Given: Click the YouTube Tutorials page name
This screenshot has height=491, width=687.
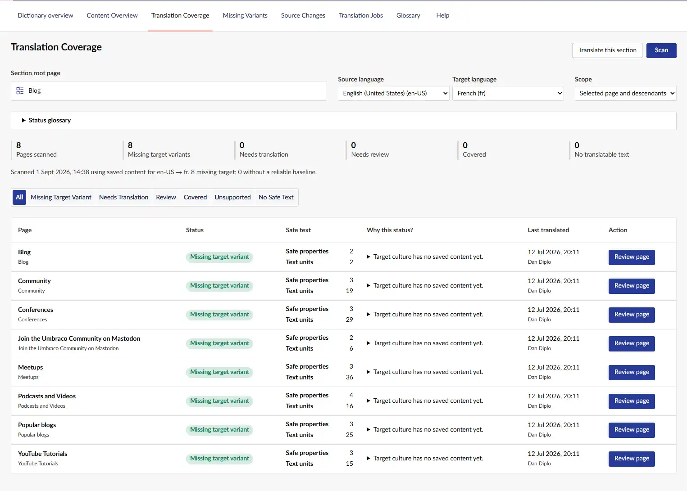Looking at the screenshot, I should pos(42,454).
